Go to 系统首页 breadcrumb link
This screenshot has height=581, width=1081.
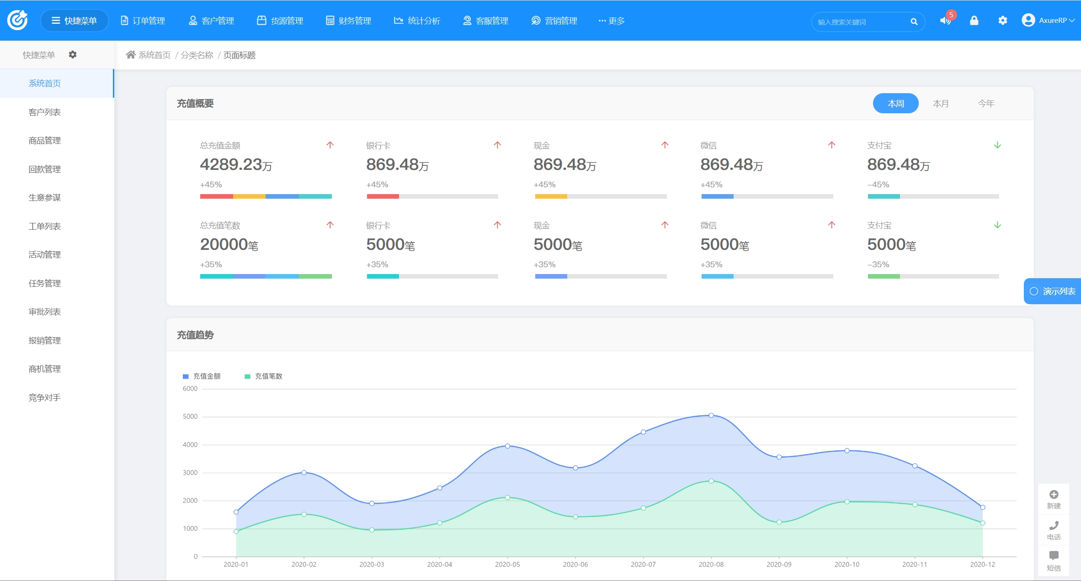tap(154, 55)
